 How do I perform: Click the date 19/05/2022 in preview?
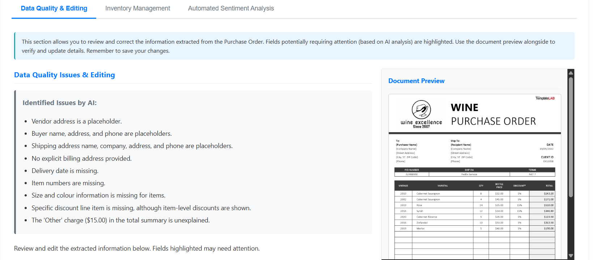[546, 149]
